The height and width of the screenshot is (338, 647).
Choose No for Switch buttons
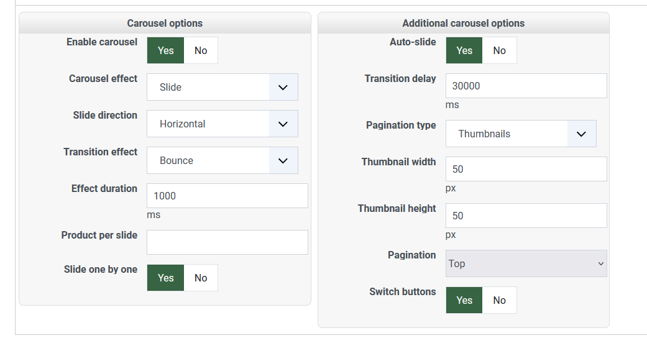pyautogui.click(x=499, y=300)
